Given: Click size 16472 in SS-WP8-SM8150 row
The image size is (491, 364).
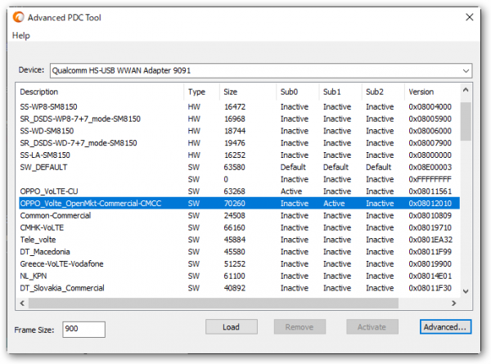Looking at the screenshot, I should (x=235, y=107).
